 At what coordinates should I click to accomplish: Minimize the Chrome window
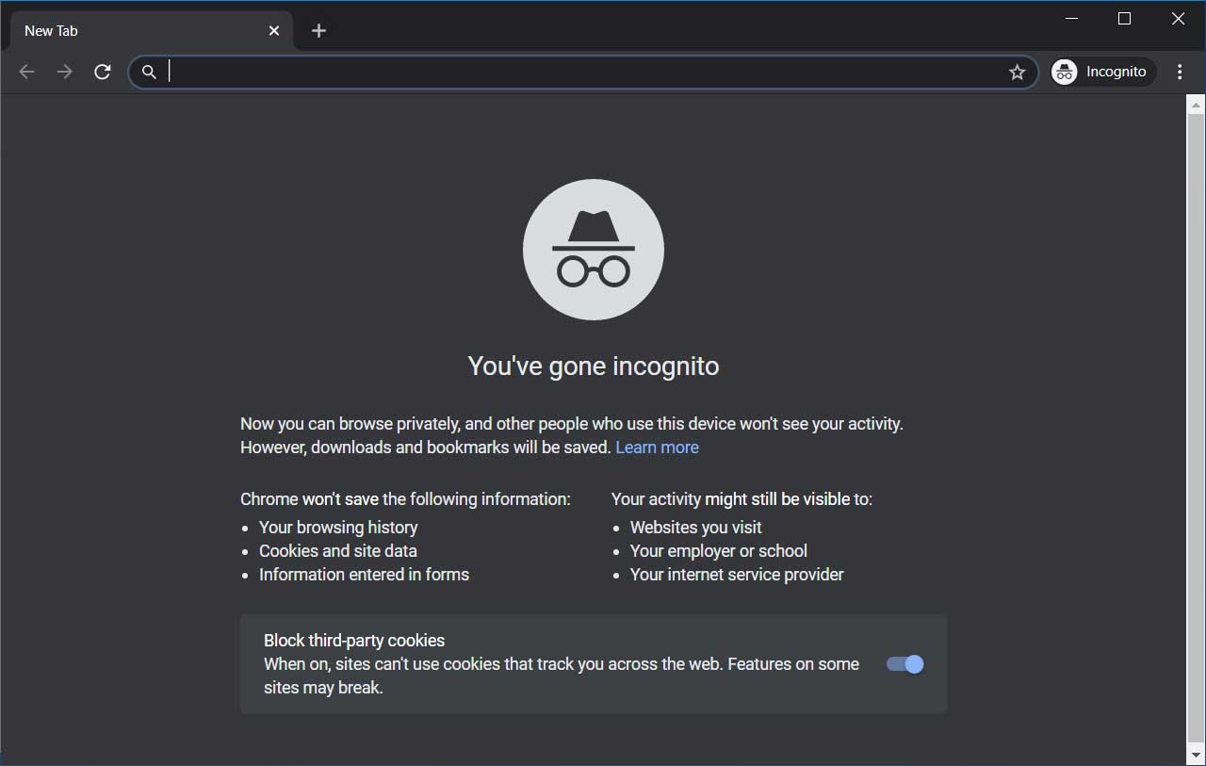coord(1071,19)
